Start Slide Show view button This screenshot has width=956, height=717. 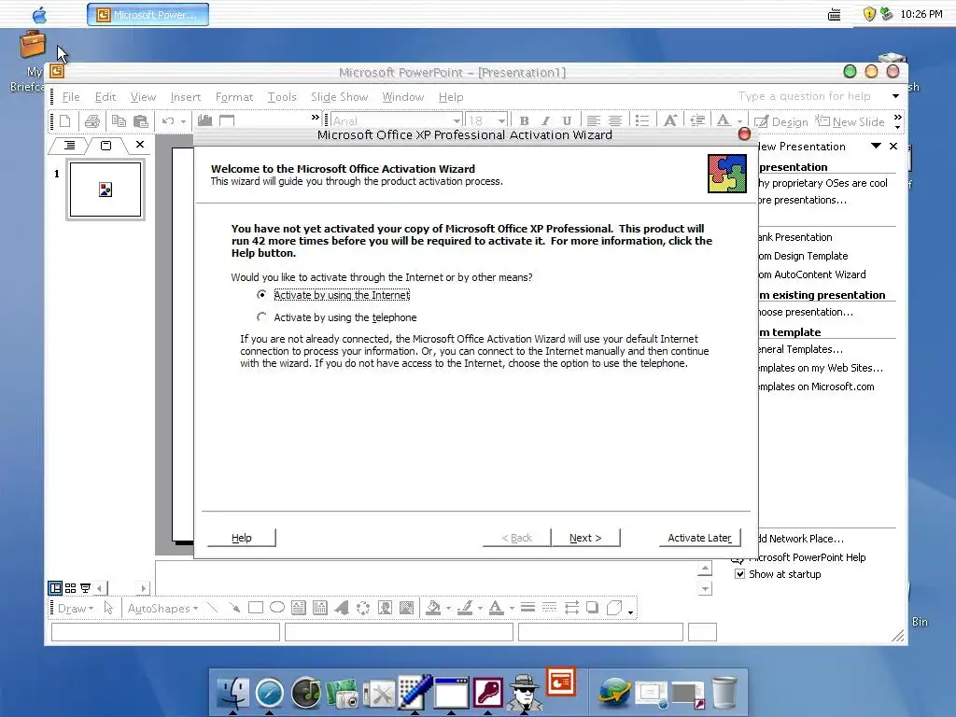coord(85,588)
